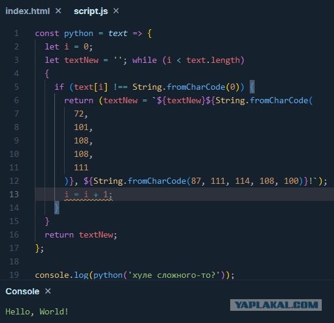The height and width of the screenshot is (323, 334).
Task: Click the closing brace on line 15
Action: [47, 222]
